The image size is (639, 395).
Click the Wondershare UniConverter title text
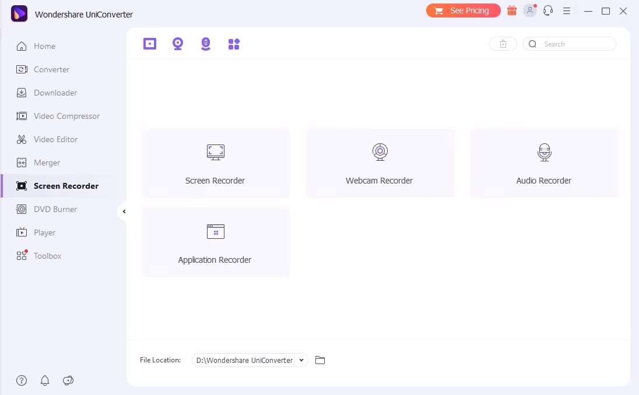84,14
